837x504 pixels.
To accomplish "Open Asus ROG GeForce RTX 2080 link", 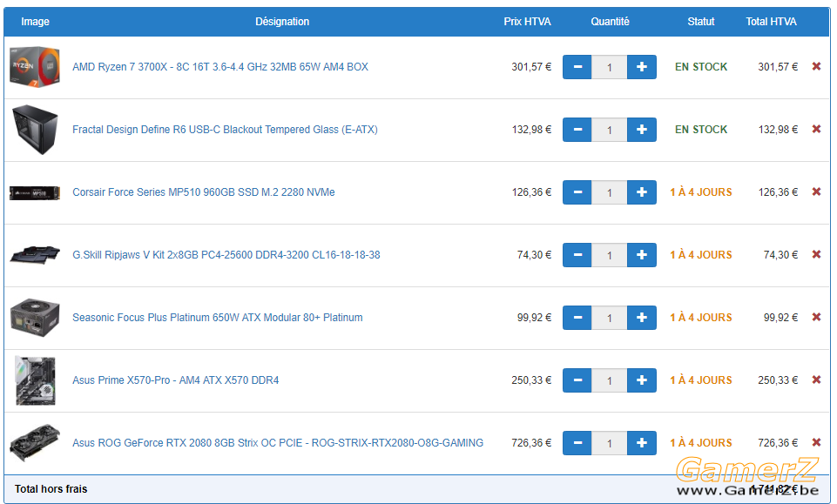I will point(278,443).
